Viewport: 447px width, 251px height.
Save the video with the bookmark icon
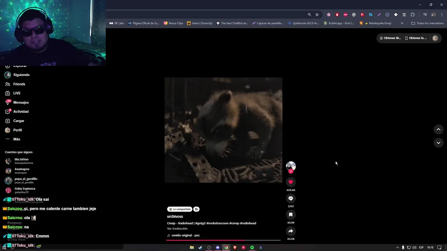pos(291,215)
